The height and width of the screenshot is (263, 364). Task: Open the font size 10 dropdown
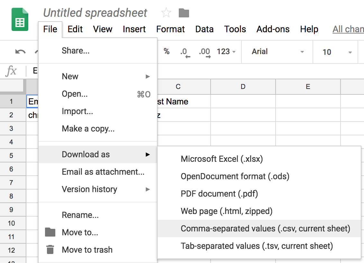coord(337,52)
